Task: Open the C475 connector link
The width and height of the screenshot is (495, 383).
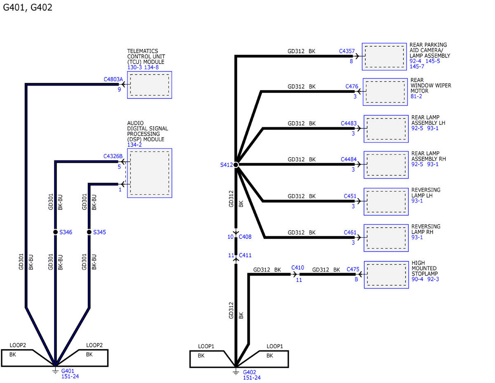Action: tap(353, 269)
